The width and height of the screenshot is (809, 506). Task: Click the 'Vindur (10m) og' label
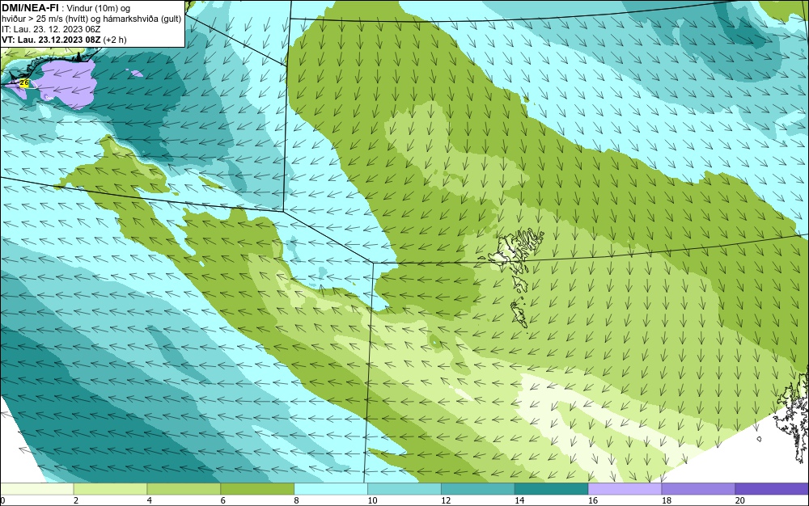pos(99,7)
